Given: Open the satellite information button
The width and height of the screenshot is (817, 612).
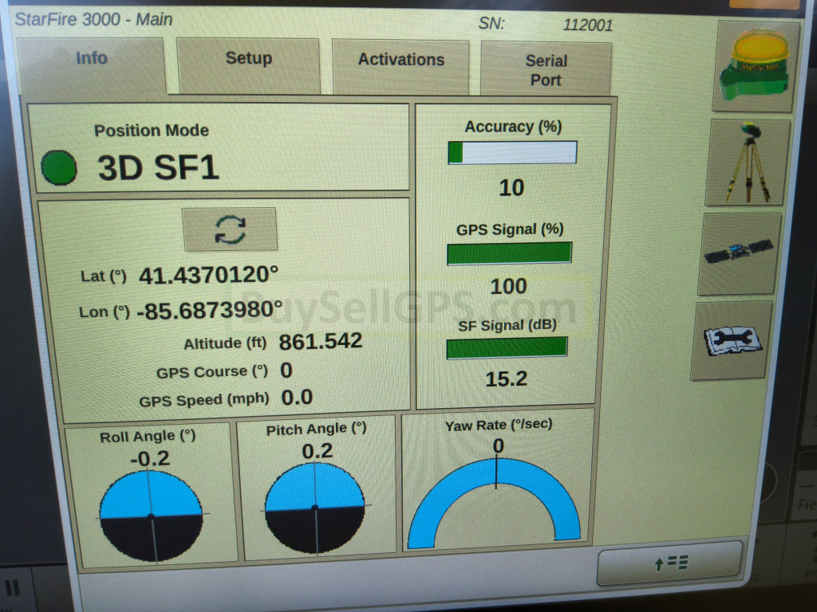Looking at the screenshot, I should tap(739, 253).
